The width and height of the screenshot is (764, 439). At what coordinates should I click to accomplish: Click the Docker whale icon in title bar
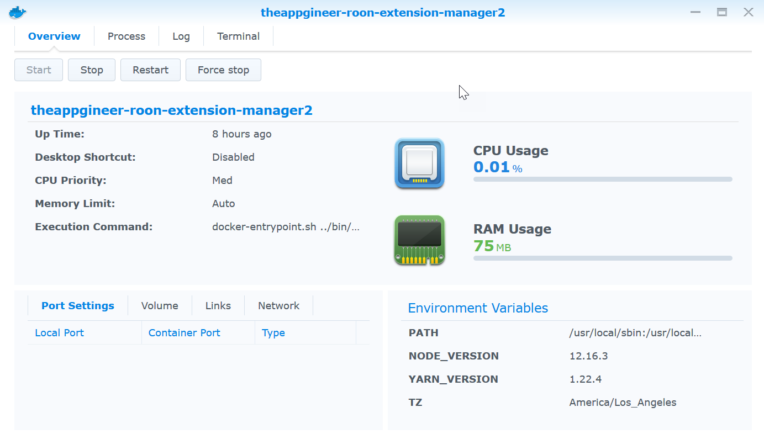pos(18,13)
